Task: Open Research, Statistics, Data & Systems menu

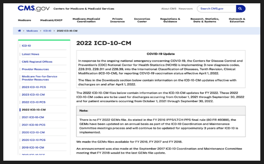Action: [x=205, y=20]
